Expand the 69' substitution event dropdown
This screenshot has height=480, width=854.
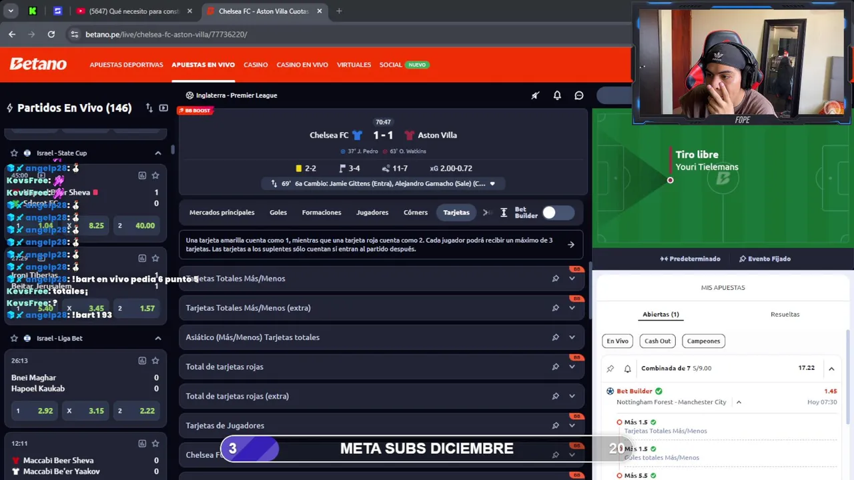(x=492, y=183)
